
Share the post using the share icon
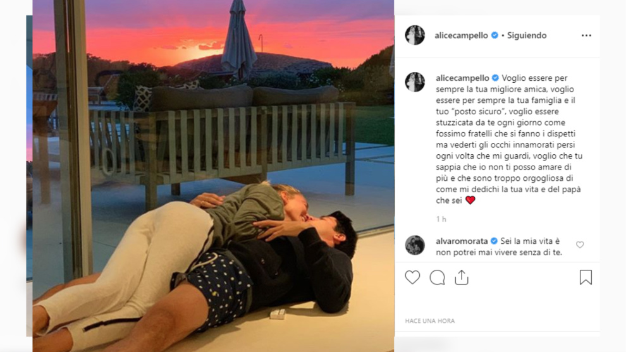[462, 277]
